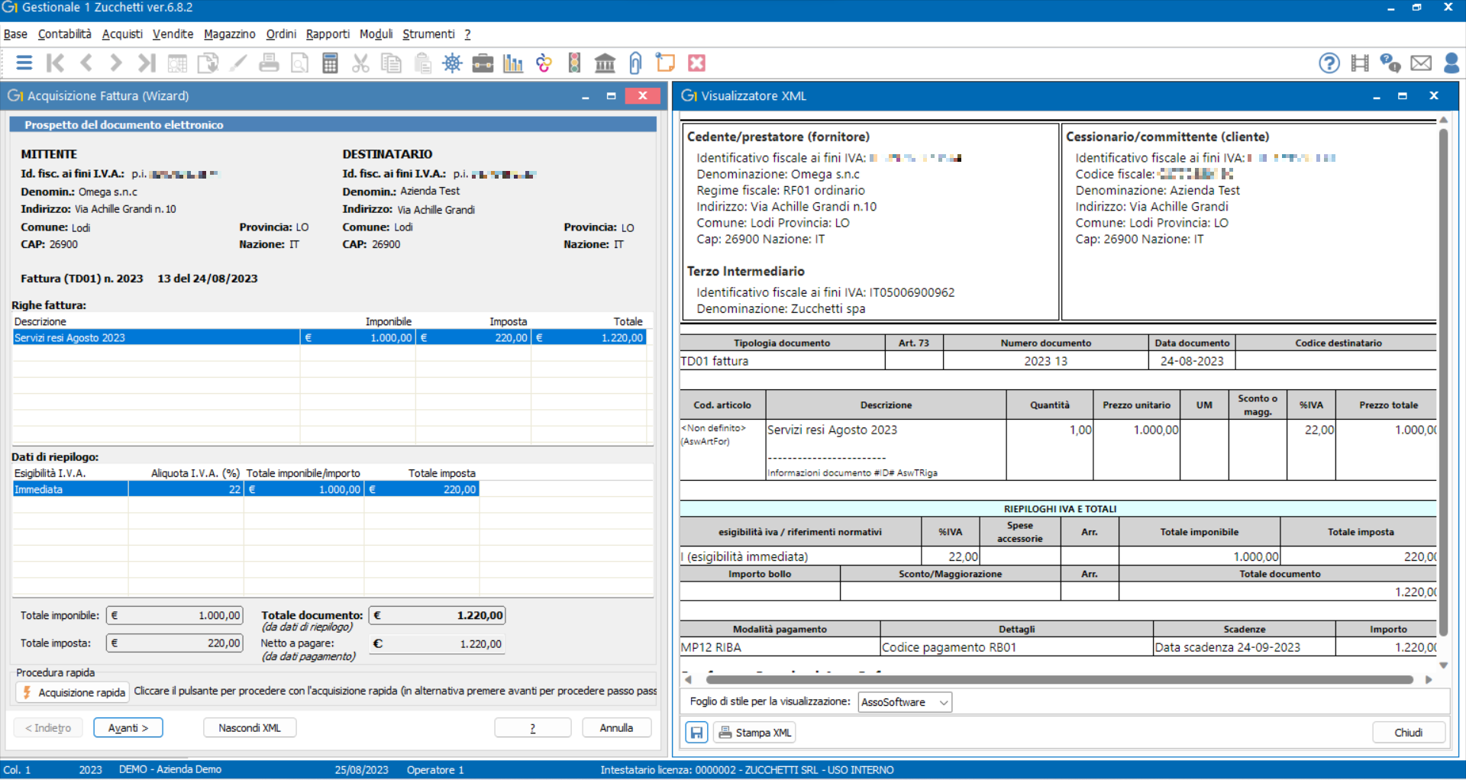Click the email envelope icon
The height and width of the screenshot is (780, 1466).
click(x=1422, y=63)
